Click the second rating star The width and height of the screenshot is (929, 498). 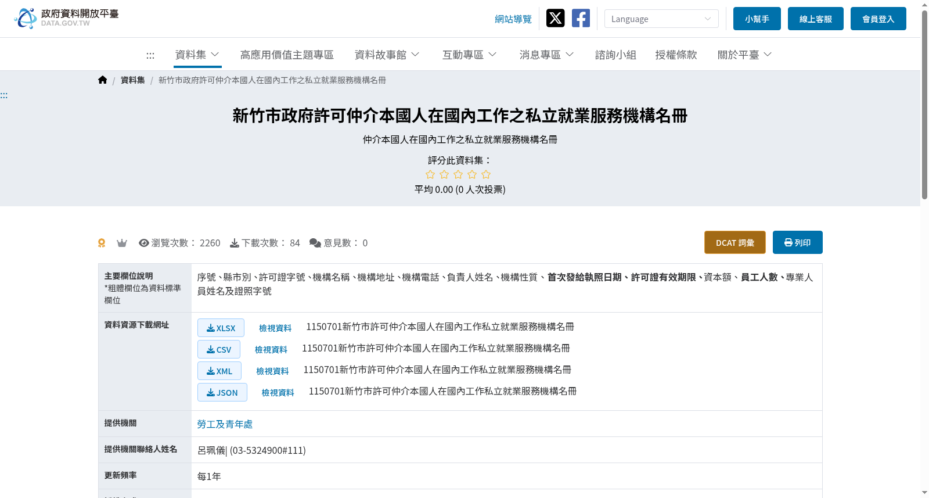point(444,174)
